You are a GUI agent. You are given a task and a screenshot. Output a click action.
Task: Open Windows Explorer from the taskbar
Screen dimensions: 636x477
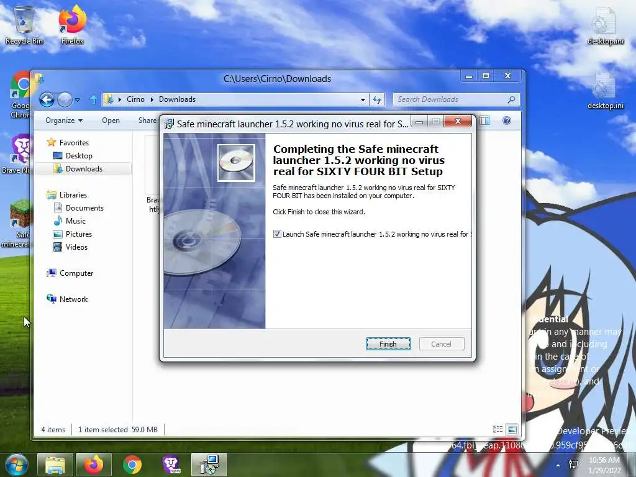click(55, 465)
